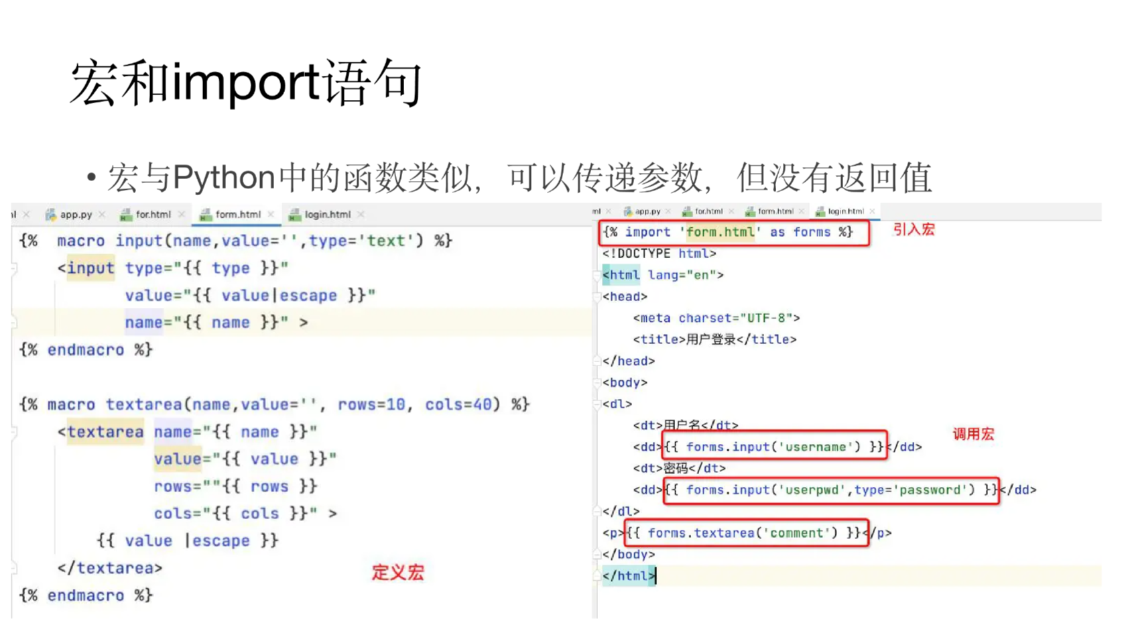Collapse the <html lang="en"> fold marker

click(597, 275)
